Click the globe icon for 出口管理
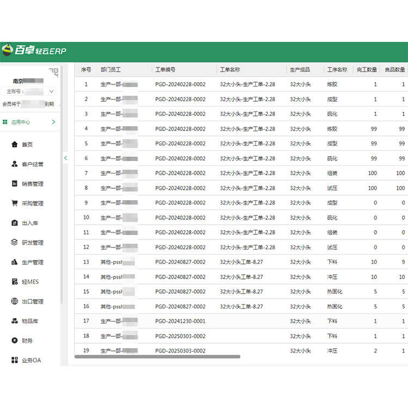 tap(15, 301)
